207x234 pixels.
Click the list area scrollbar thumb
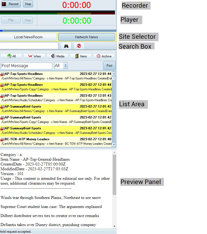114,78
